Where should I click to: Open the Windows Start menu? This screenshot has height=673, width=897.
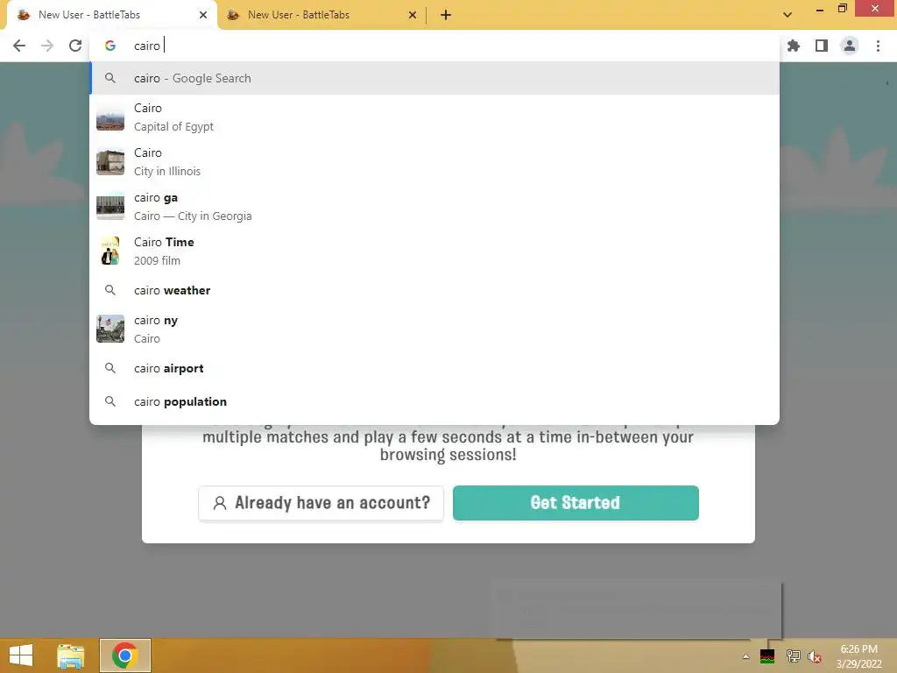tap(21, 655)
